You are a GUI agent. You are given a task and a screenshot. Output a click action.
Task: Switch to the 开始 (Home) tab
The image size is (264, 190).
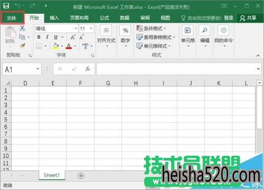tap(34, 18)
